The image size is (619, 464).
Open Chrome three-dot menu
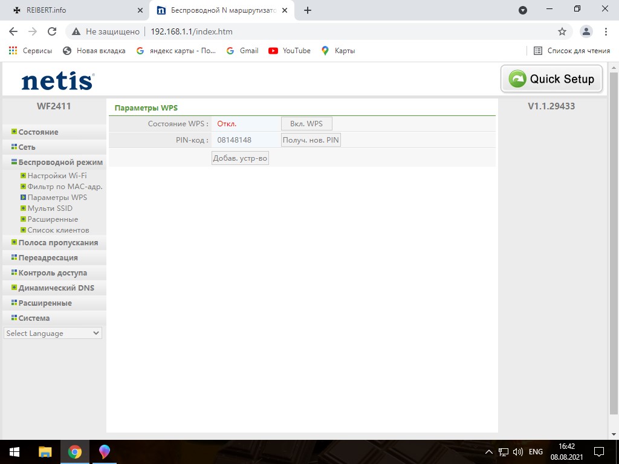(x=606, y=31)
